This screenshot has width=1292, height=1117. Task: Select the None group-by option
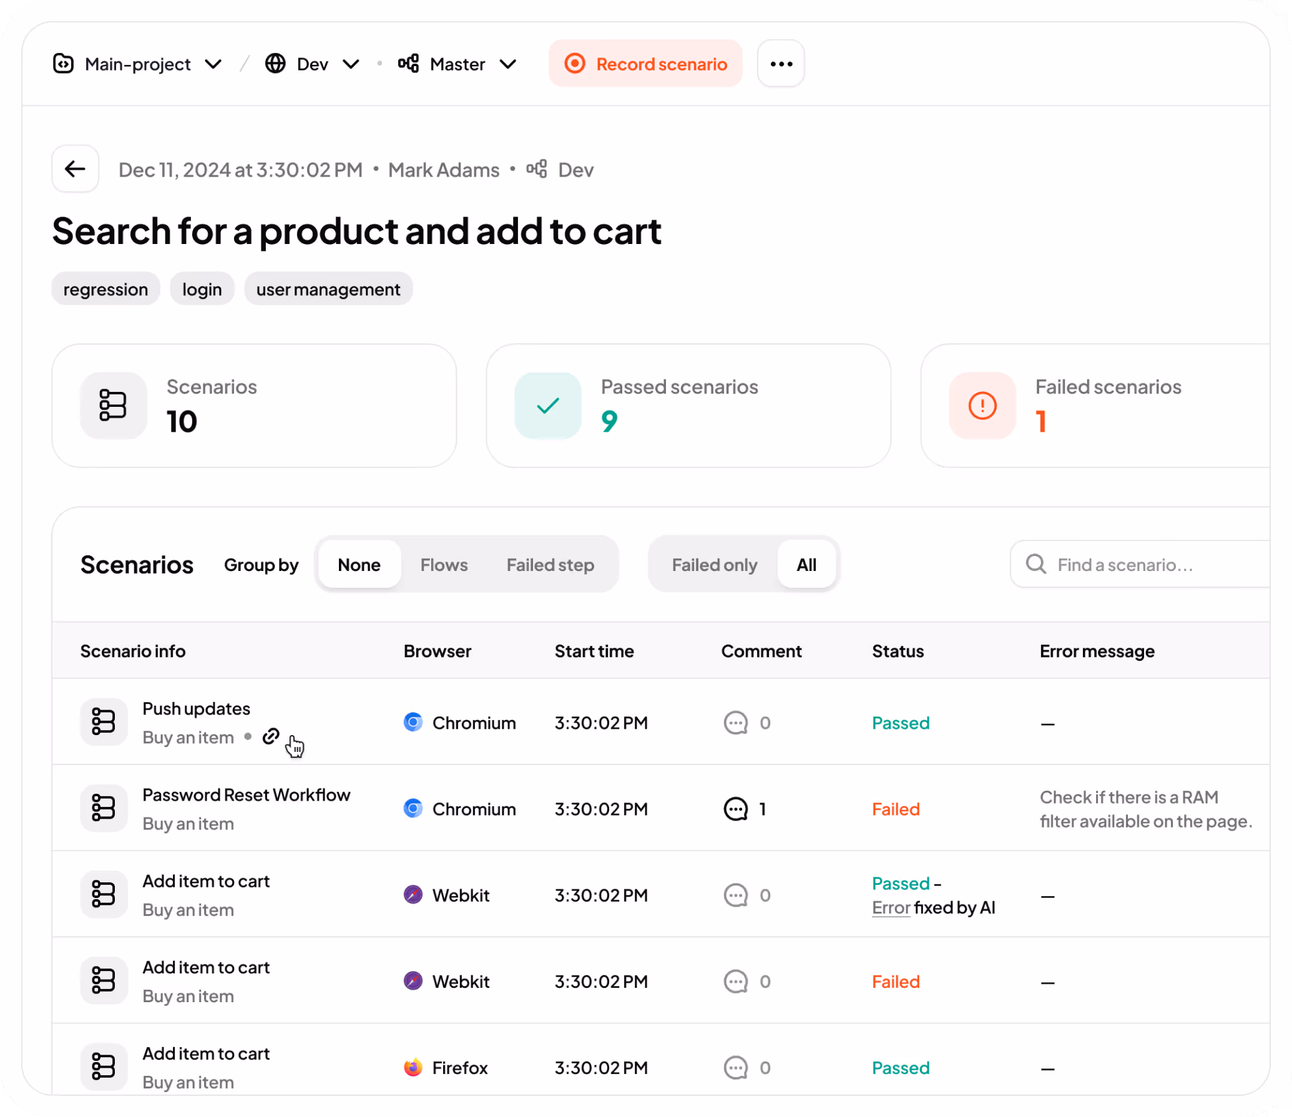(x=359, y=565)
